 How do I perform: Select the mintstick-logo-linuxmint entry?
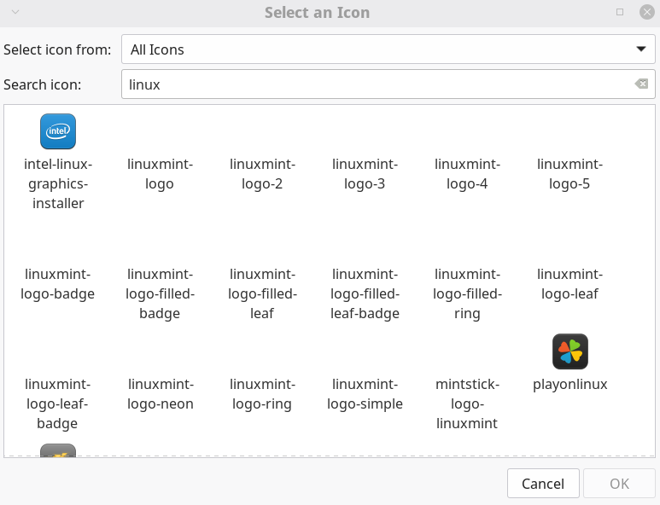468,403
